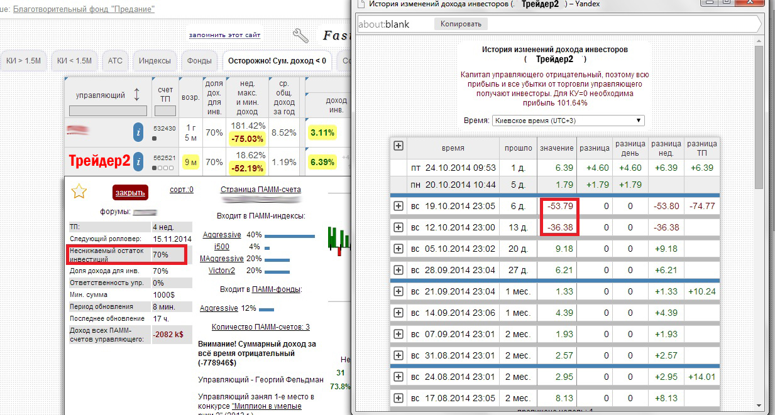Expand the 19.10.2014 23:05 row
The image size is (775, 415).
coord(398,207)
